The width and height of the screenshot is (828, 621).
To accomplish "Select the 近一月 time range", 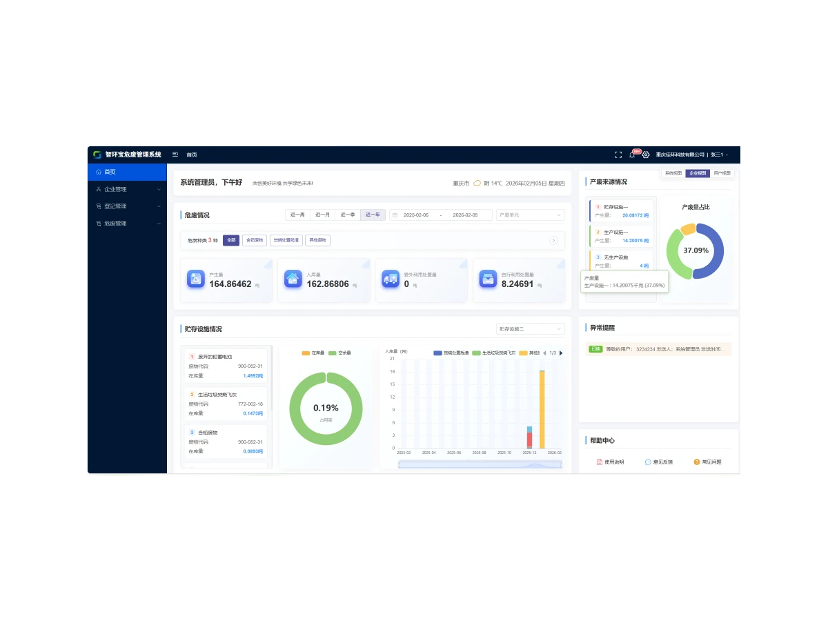I will 323,215.
